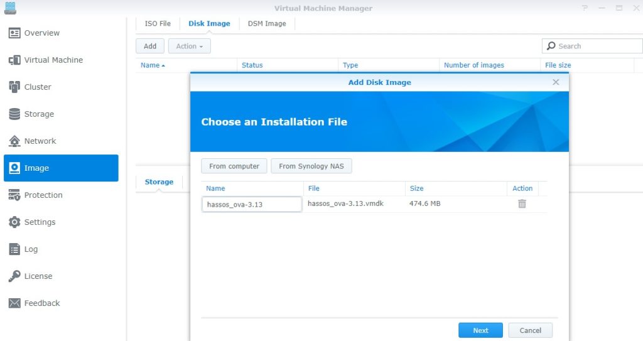Image resolution: width=643 pixels, height=341 pixels.
Task: Open the Action dropdown menu
Action: point(190,46)
